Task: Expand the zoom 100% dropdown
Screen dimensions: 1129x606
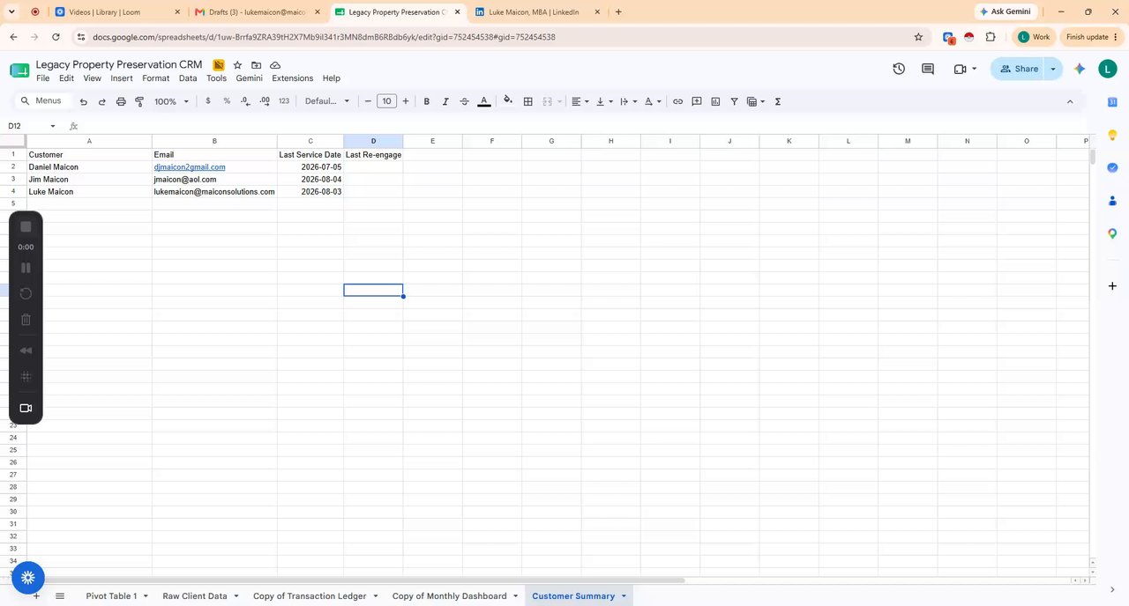Action: click(172, 101)
